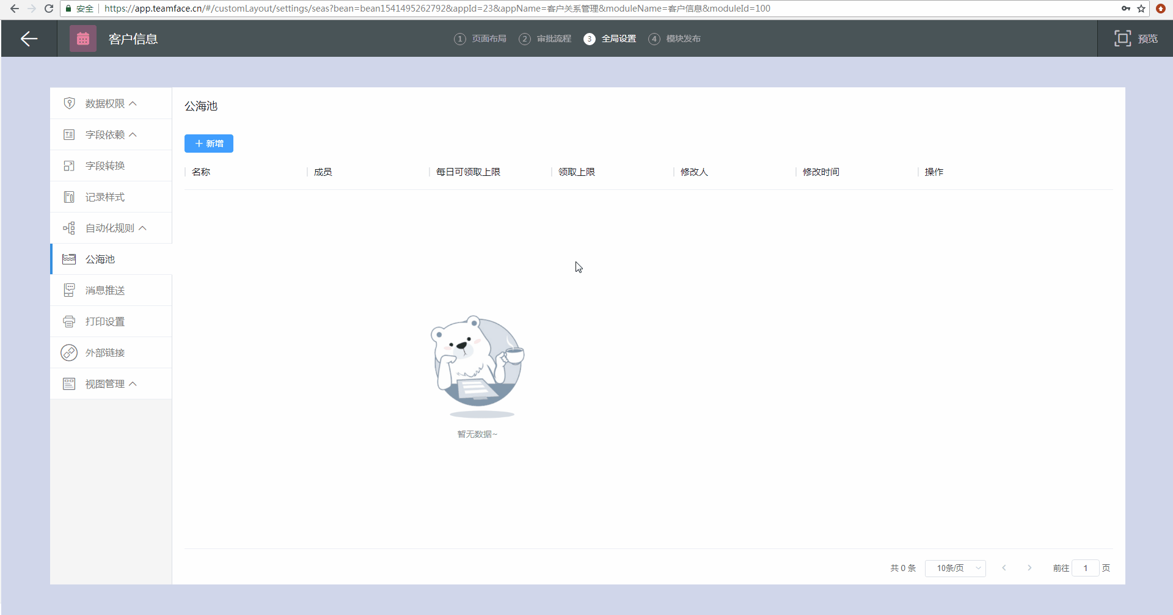Screen dimensions: 1173x615
Task: Click the saved password key icon
Action: click(x=1125, y=9)
